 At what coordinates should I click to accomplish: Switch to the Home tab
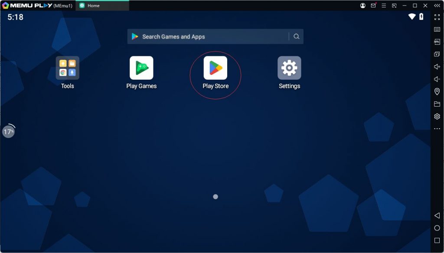tap(102, 6)
